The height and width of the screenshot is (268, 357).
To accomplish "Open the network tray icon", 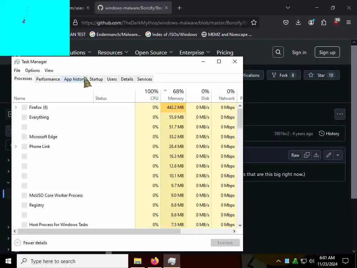I will (304, 261).
